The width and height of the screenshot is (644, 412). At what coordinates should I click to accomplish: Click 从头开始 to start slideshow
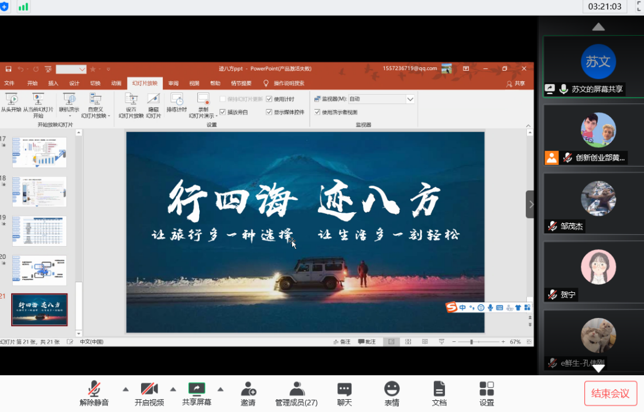click(11, 102)
